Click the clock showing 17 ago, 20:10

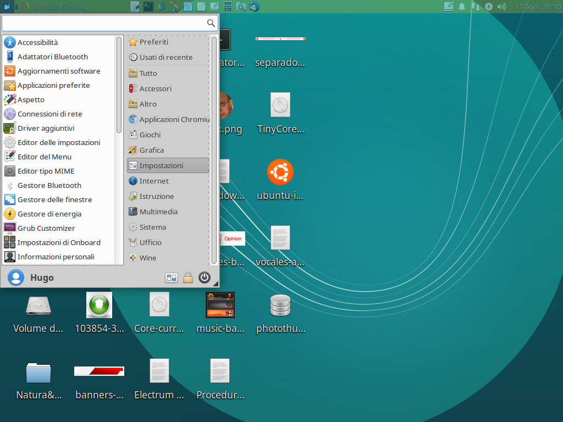coord(538,7)
